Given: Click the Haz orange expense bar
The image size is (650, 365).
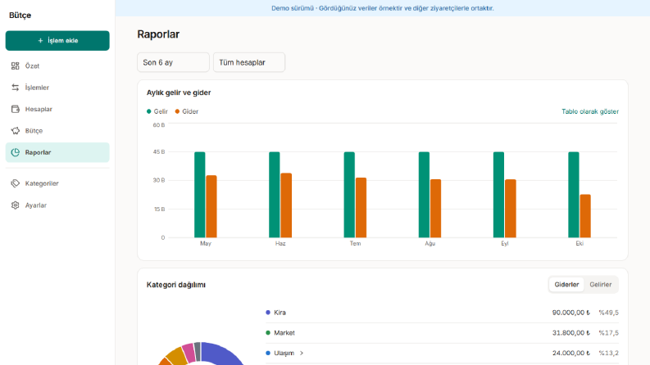Looking at the screenshot, I should [286, 205].
